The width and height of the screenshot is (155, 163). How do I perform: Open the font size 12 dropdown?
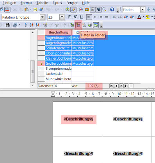click(x=62, y=17)
